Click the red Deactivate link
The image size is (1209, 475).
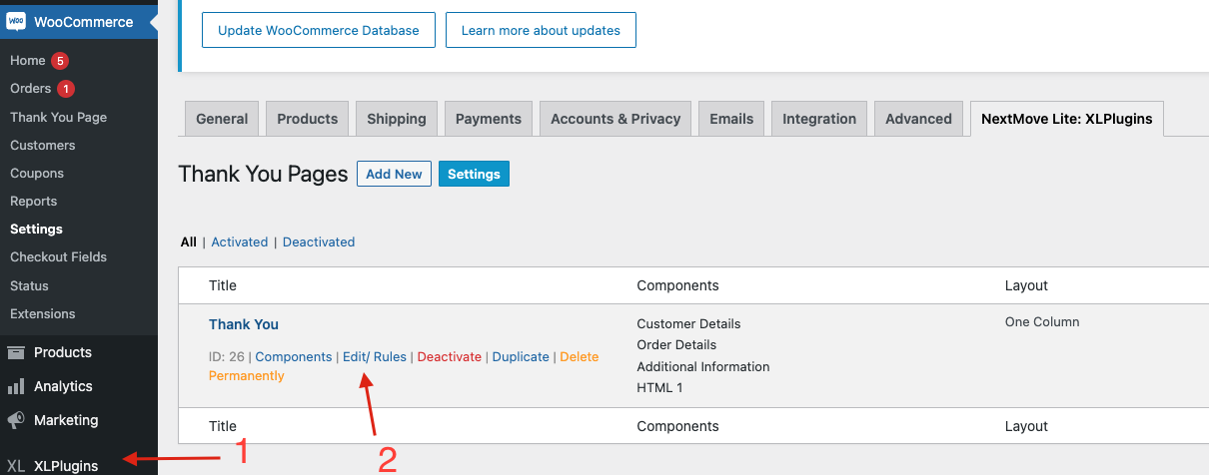449,356
